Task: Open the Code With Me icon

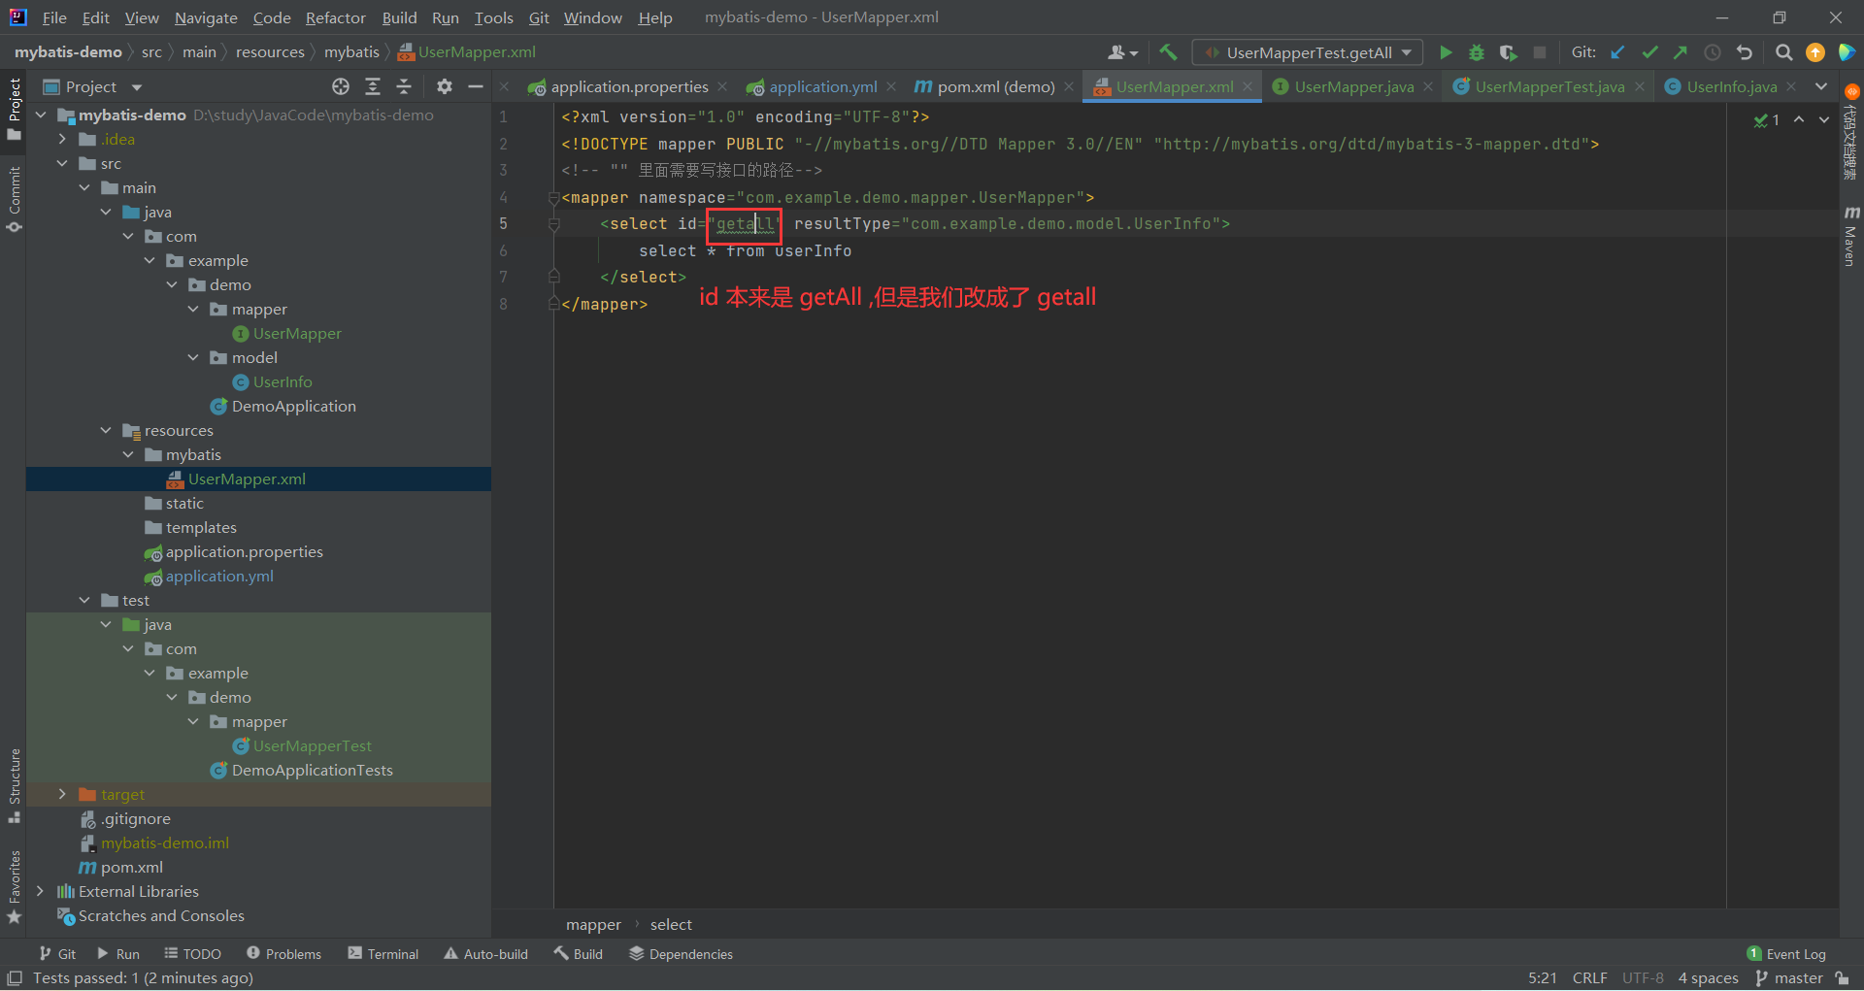Action: [1847, 52]
